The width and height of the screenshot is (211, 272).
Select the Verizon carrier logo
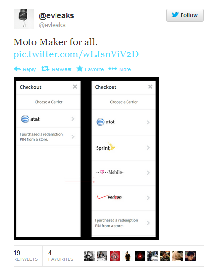pyautogui.click(x=109, y=197)
